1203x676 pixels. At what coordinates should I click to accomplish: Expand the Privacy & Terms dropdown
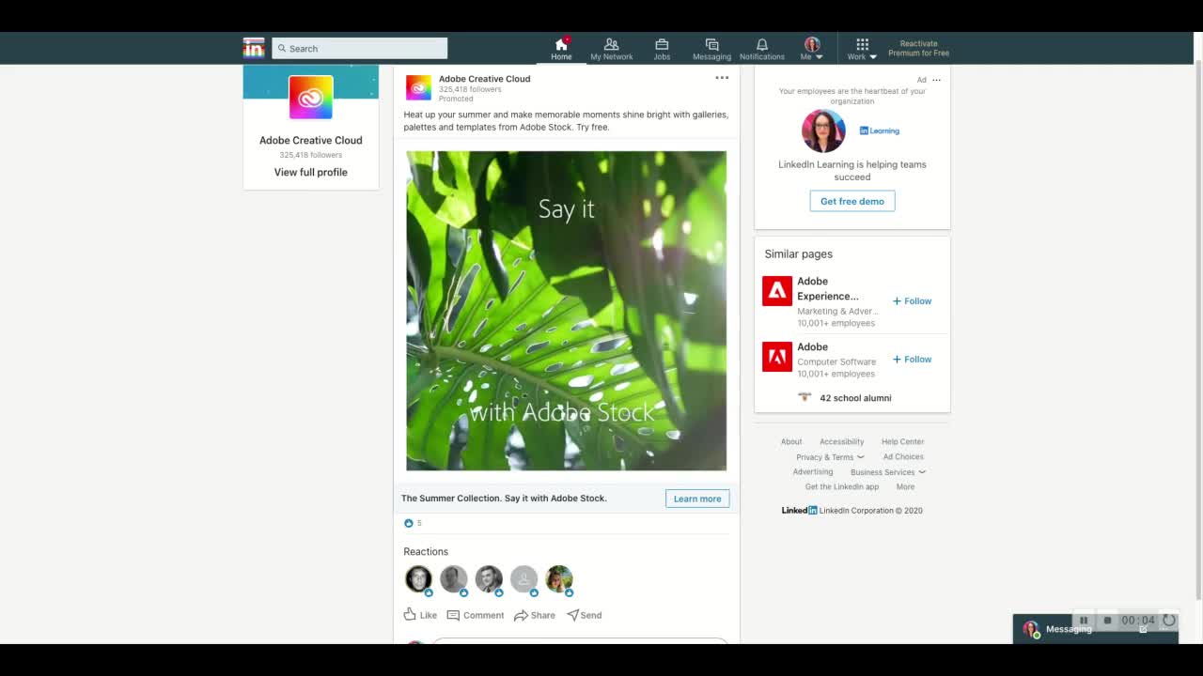click(830, 457)
